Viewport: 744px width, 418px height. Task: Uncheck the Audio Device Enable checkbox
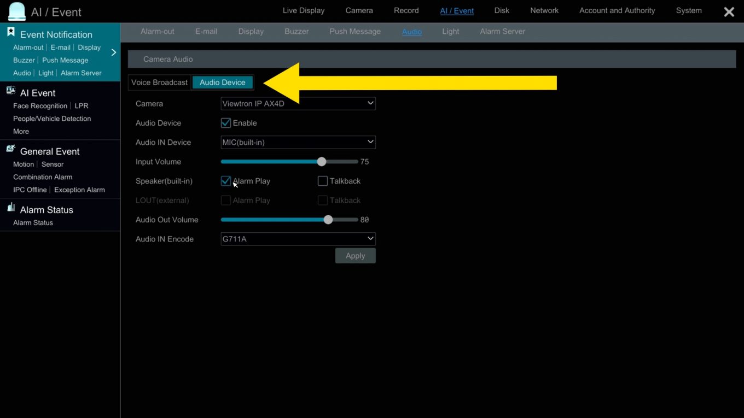[x=225, y=123]
